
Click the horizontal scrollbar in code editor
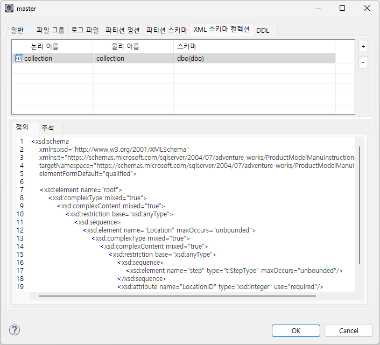coord(178,295)
